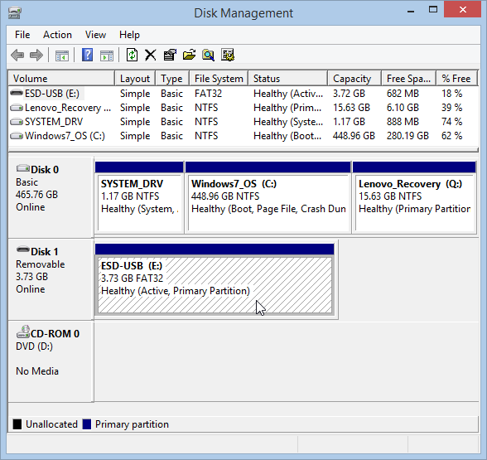
Task: Toggle the console tree pane icon
Action: 62,56
